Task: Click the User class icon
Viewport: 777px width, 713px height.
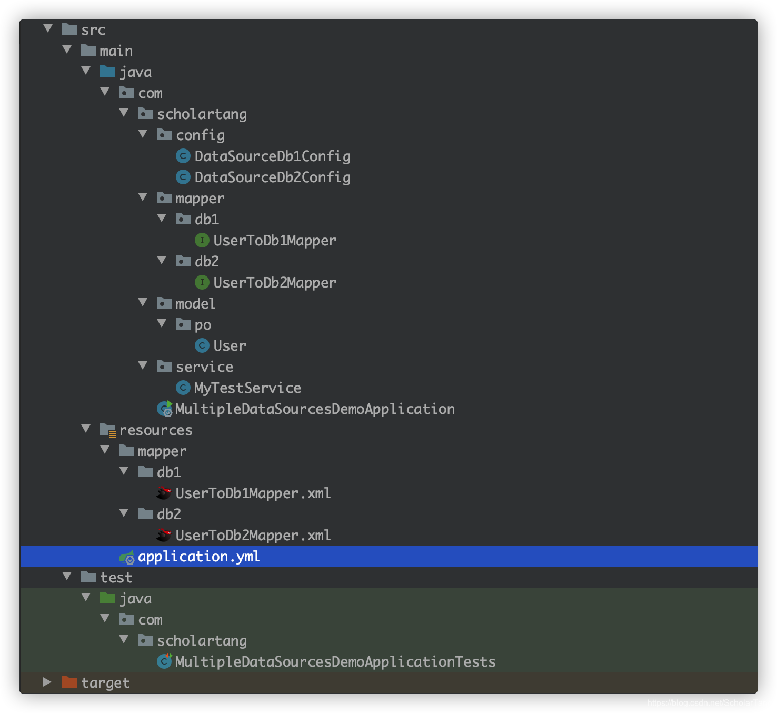Action: click(202, 345)
